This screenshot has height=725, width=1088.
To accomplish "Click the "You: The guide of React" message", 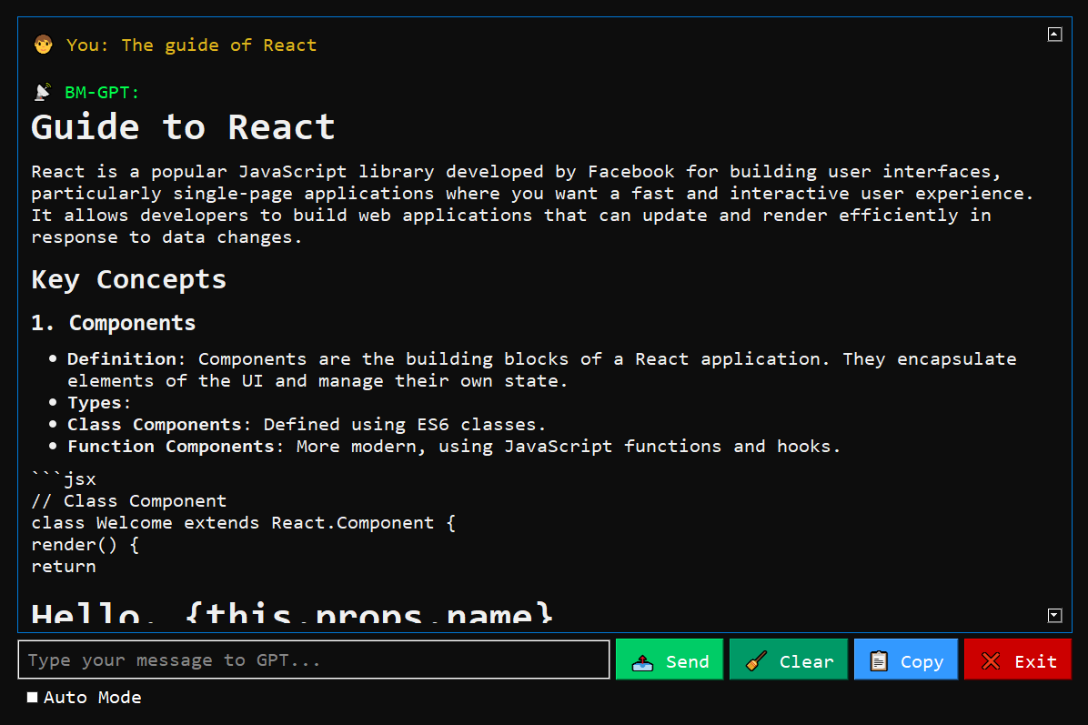I will tap(192, 45).
